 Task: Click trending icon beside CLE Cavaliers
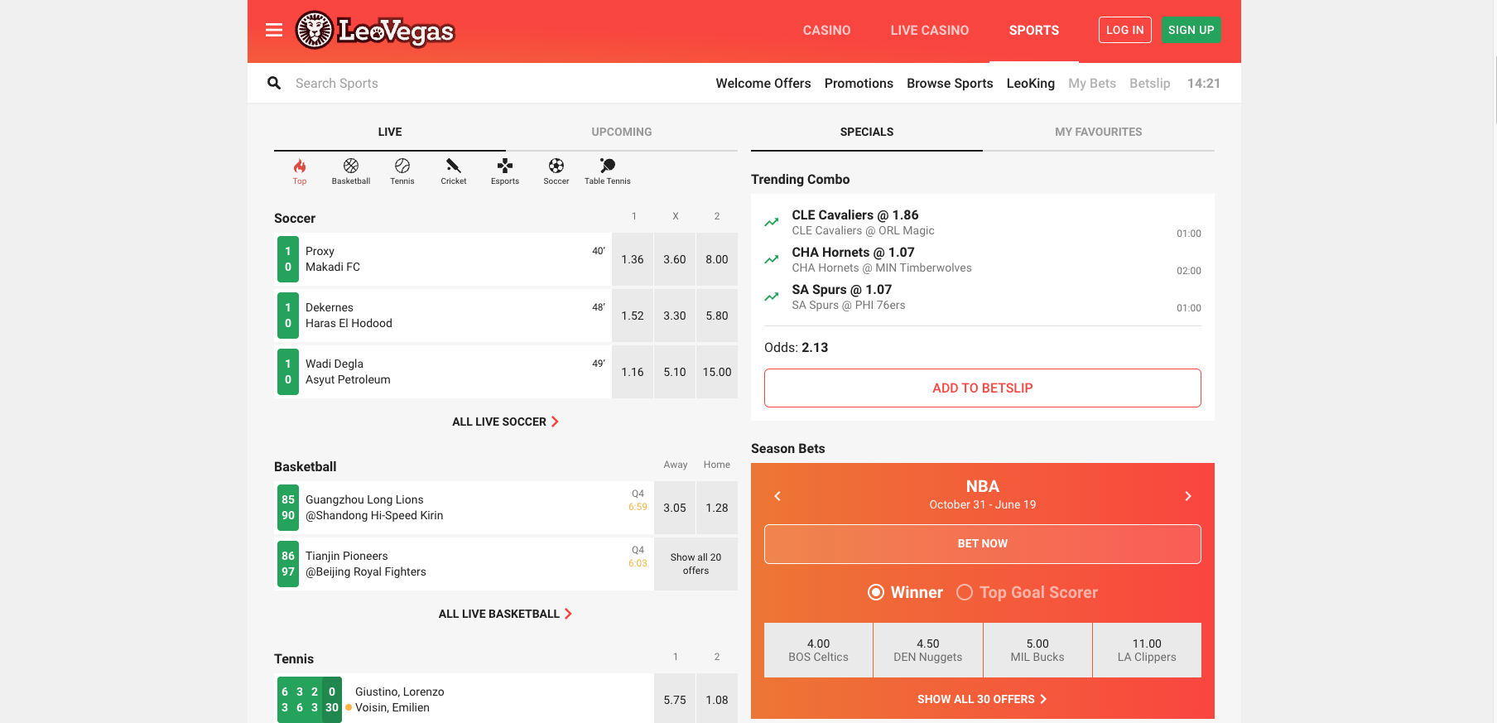pos(772,222)
